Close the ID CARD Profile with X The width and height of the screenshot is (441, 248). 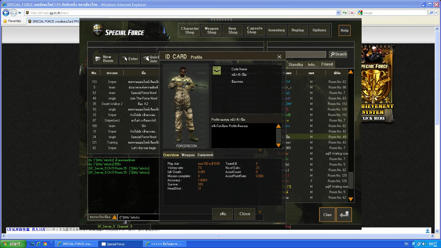279,56
